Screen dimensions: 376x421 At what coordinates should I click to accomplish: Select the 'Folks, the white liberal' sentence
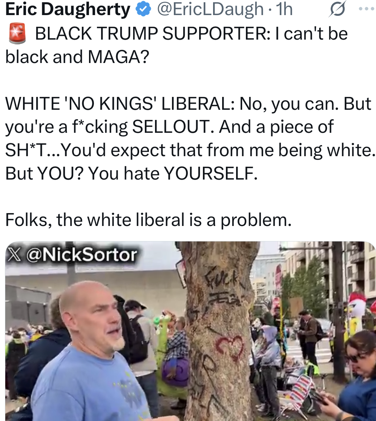coord(148,220)
